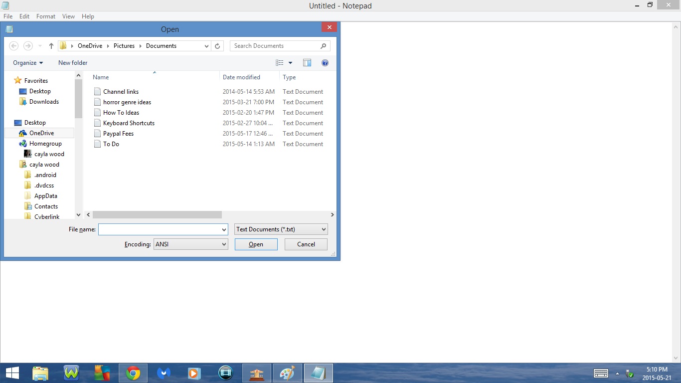Open the Notepad View menu

pos(69,16)
